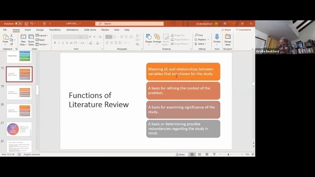The height and width of the screenshot is (177, 315).
Task: Click the Format Painter brush icon
Action: pyautogui.click(x=11, y=44)
